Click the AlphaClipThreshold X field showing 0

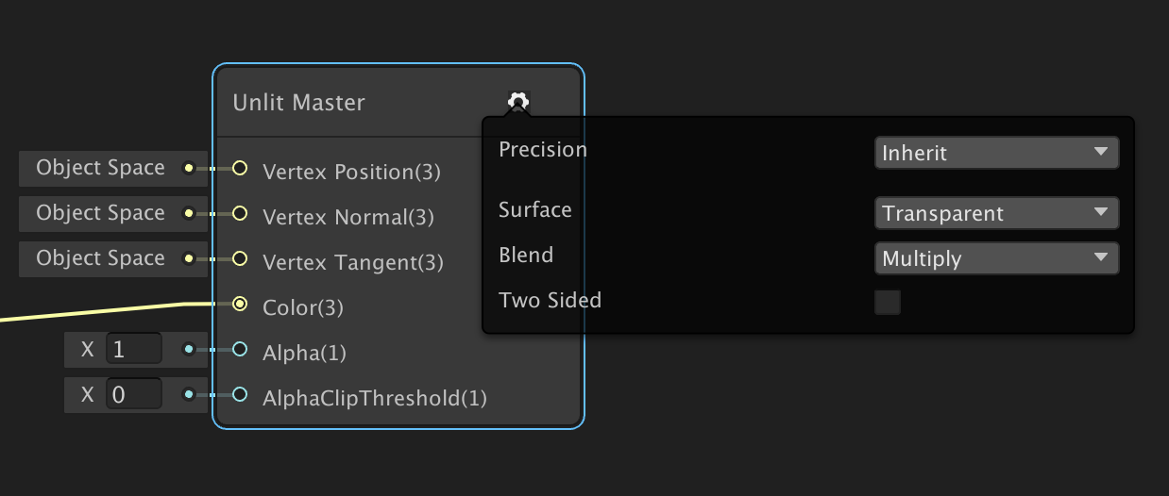tap(133, 394)
